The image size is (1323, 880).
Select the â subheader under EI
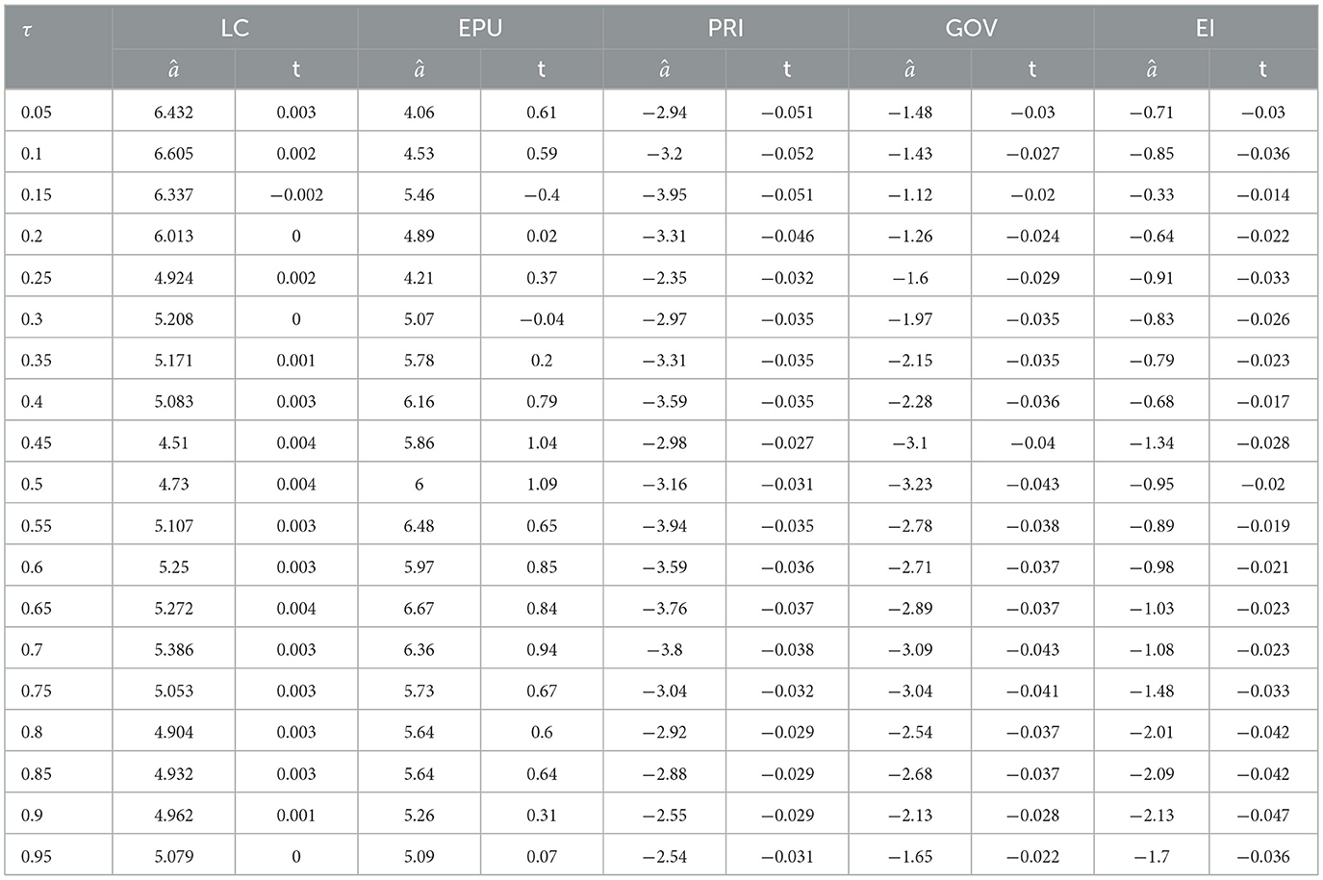coord(1151,69)
